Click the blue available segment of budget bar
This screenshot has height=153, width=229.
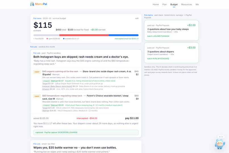tap(124, 35)
